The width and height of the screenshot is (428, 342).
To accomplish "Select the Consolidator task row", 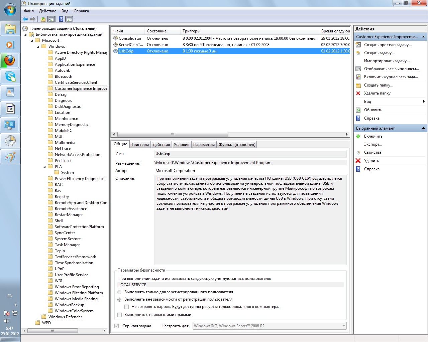I will tap(230, 38).
